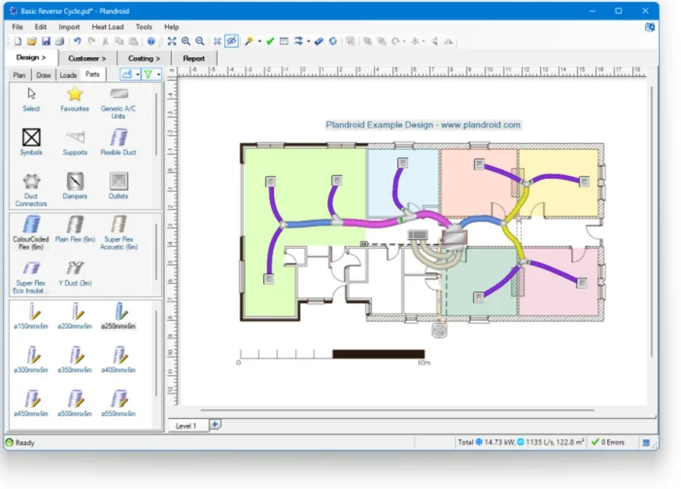
Task: Click the horizontal canvas scrollbar
Action: click(397, 410)
